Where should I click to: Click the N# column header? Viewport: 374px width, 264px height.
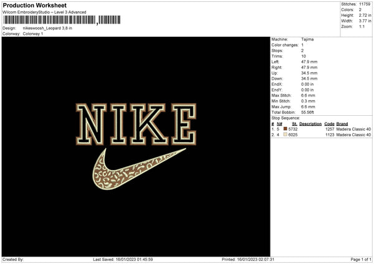tap(279, 124)
